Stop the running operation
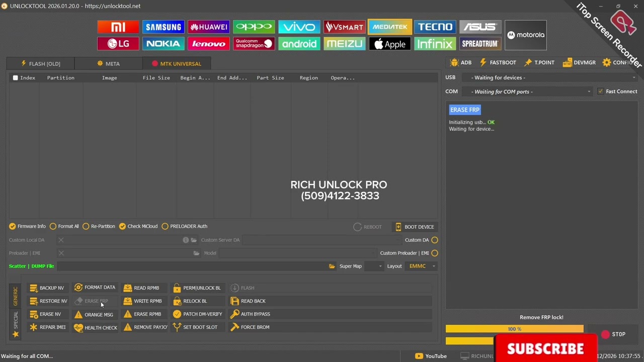 click(613, 334)
